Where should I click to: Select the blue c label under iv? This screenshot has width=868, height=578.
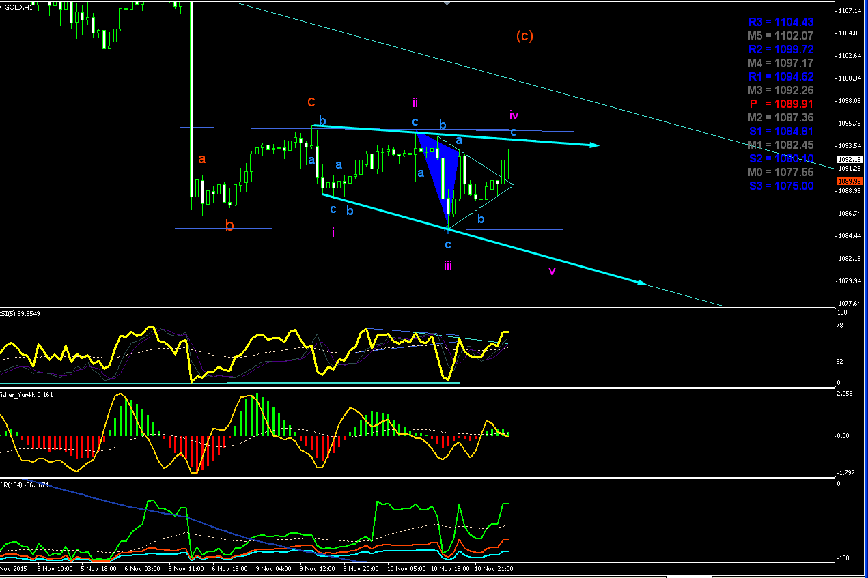(513, 132)
